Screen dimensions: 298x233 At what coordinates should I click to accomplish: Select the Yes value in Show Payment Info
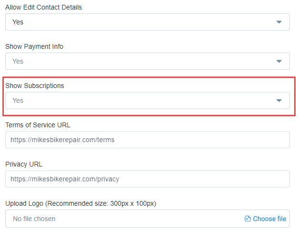click(18, 61)
